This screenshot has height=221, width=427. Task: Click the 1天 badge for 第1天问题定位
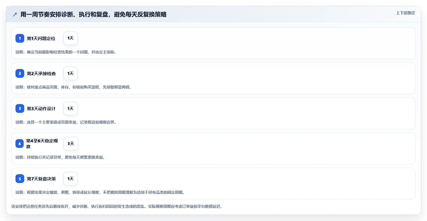pyautogui.click(x=70, y=38)
